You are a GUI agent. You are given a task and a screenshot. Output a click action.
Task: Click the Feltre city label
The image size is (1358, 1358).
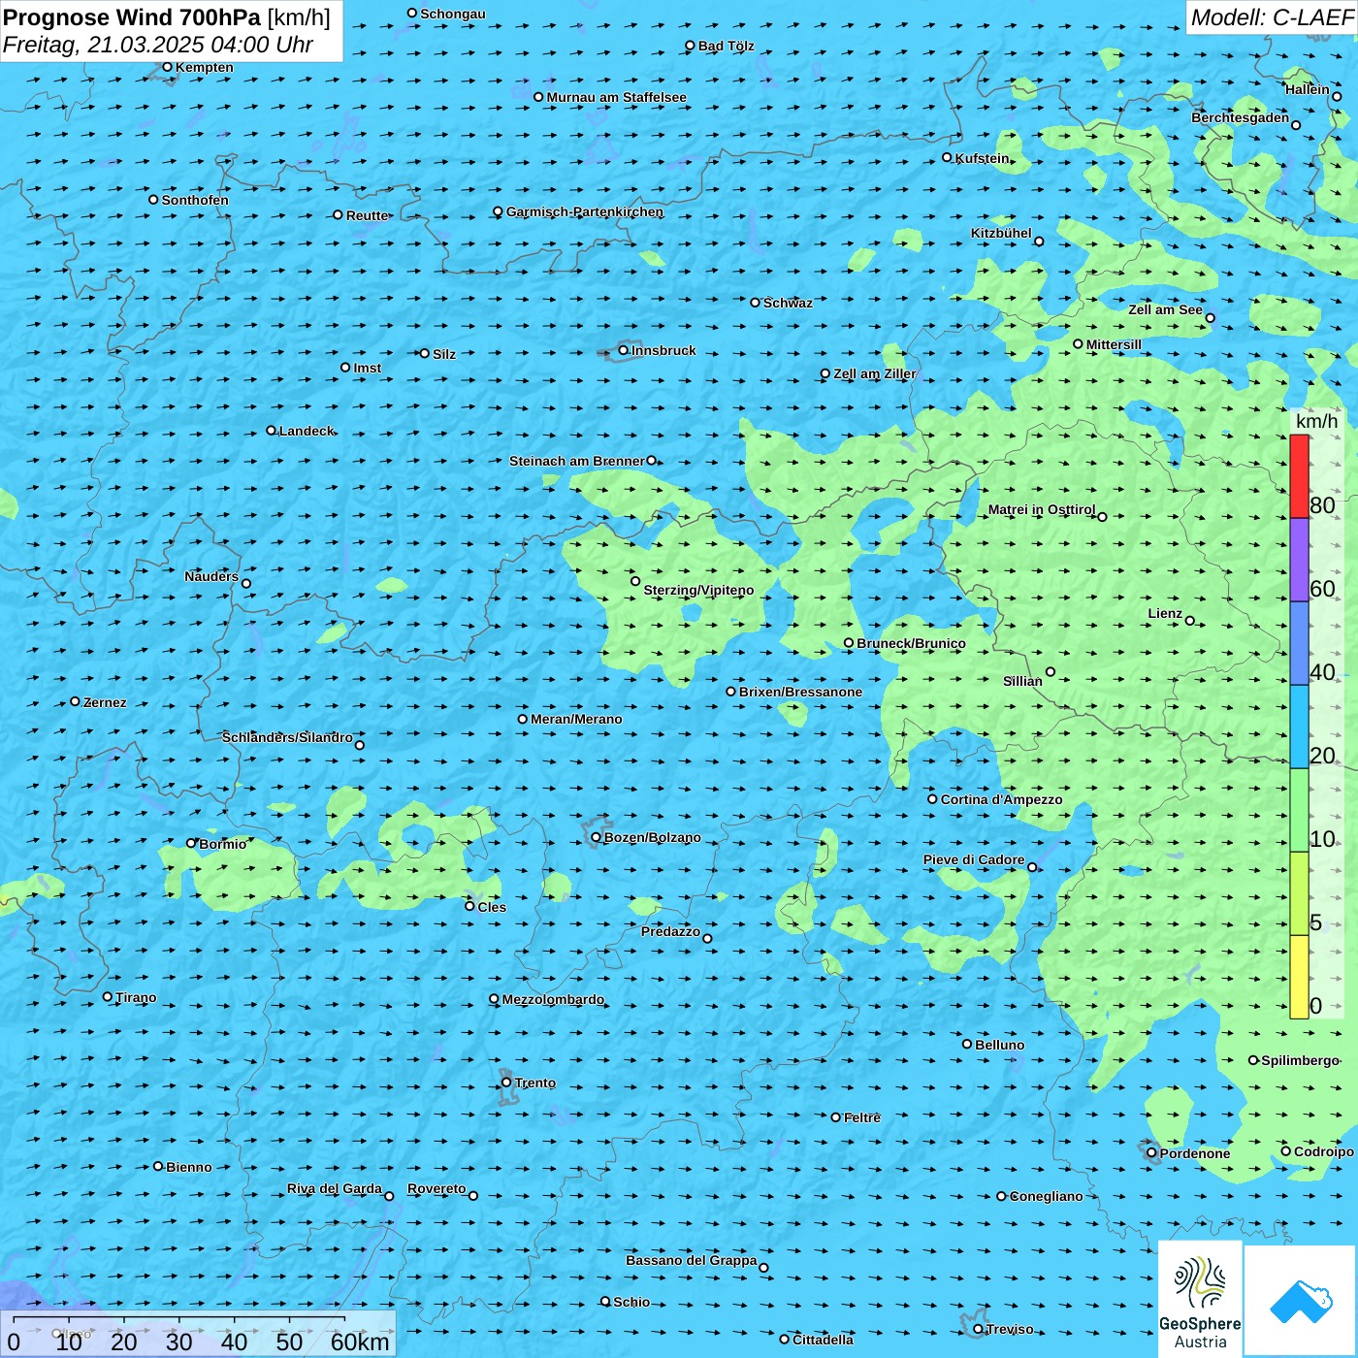coord(861,1117)
